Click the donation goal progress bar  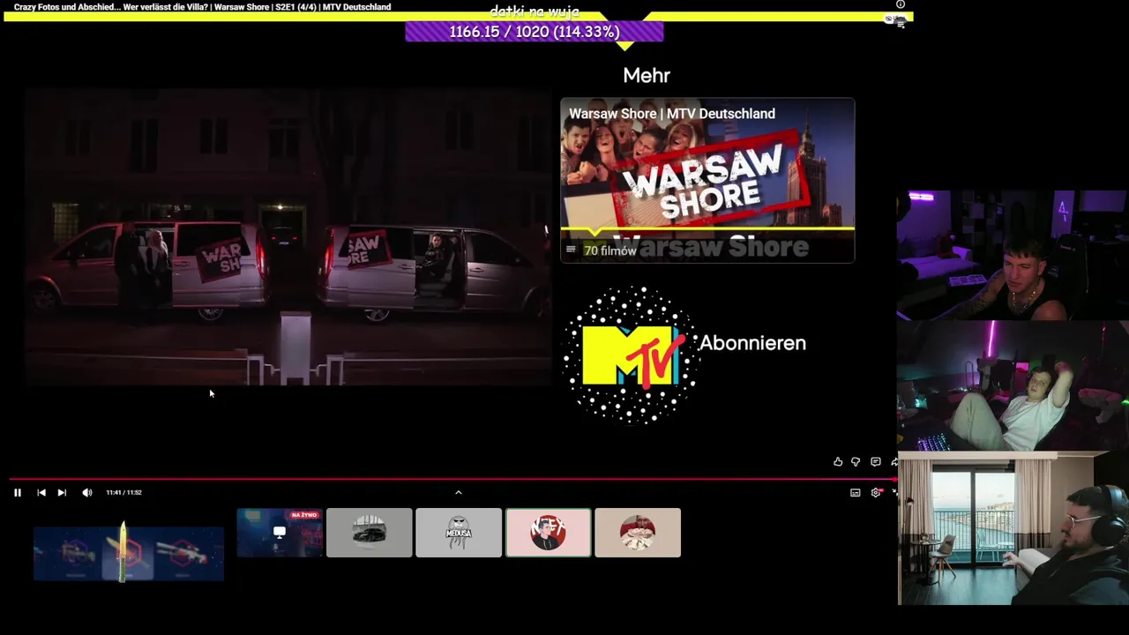click(535, 32)
